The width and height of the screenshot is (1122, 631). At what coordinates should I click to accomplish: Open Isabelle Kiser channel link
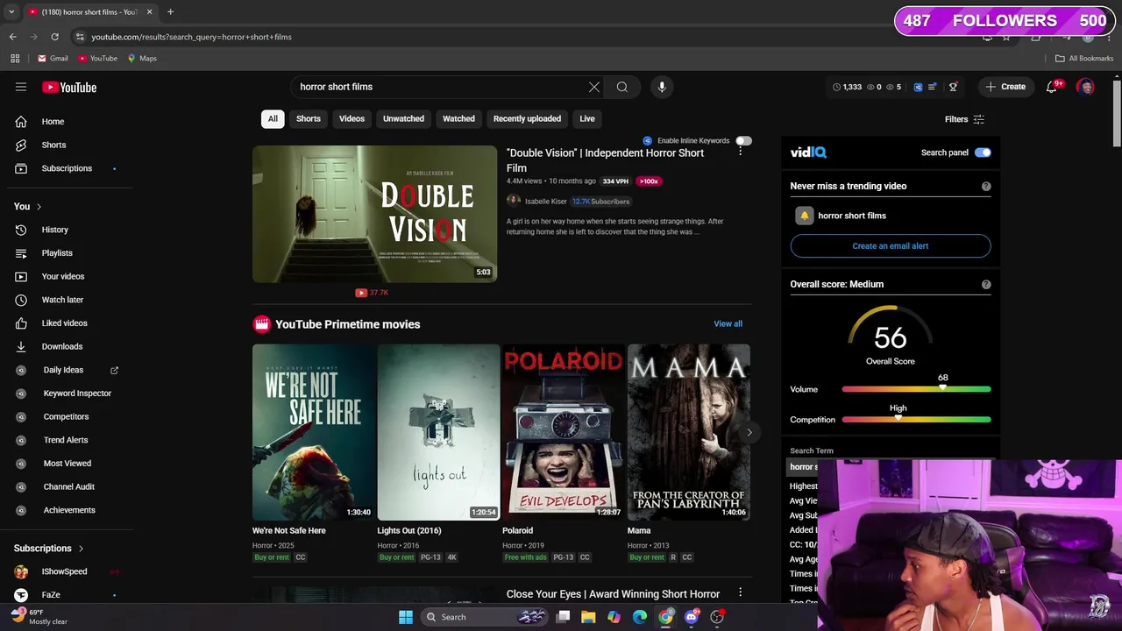tap(545, 202)
